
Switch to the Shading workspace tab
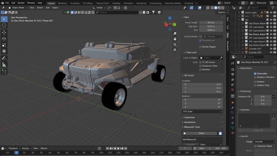point(116,3)
